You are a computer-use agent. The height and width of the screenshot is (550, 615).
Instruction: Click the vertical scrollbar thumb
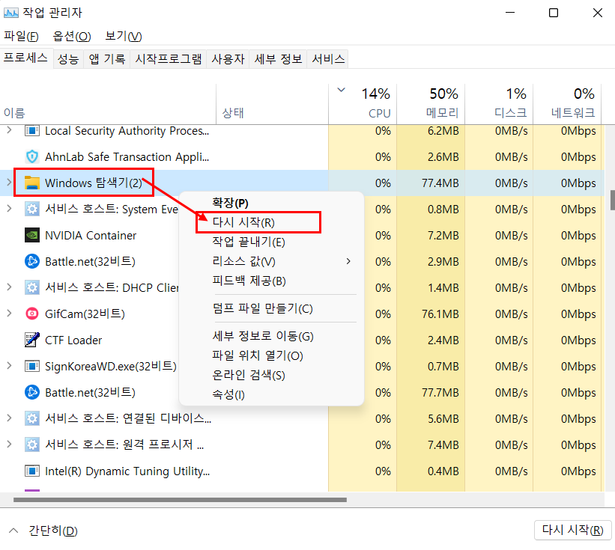[612, 201]
